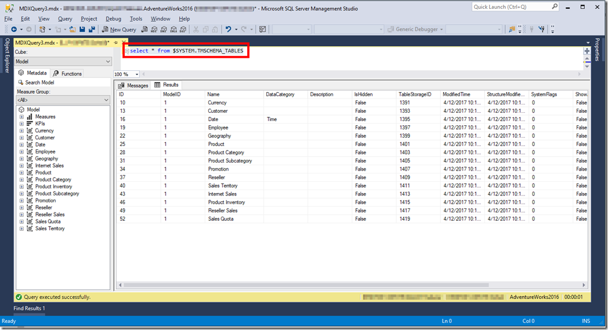Click the Navigate Backward toolbar icon
This screenshot has height=330, width=608.
[14, 30]
